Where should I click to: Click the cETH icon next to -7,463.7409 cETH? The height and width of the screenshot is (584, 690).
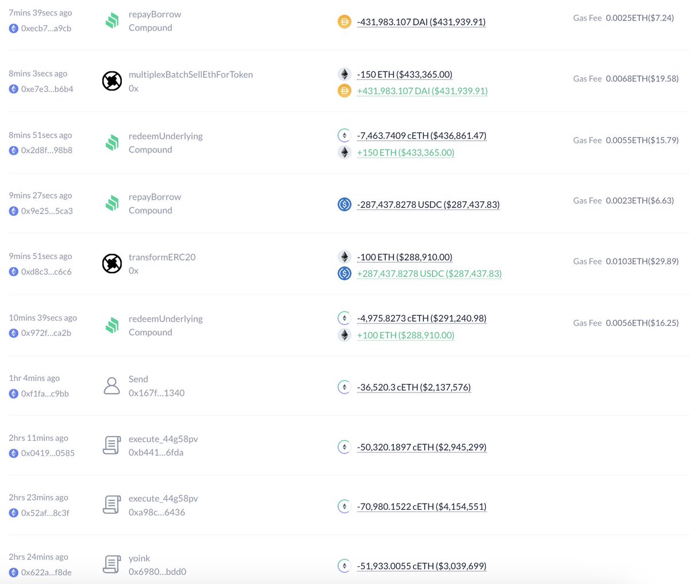(x=344, y=135)
